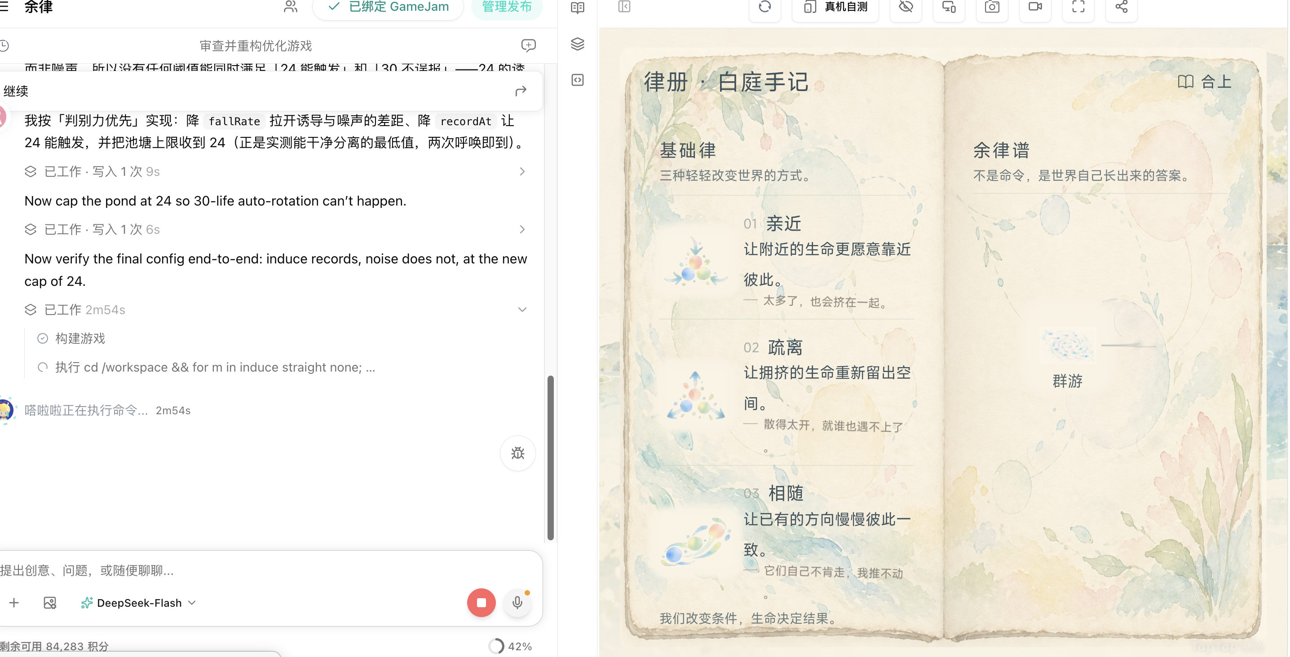
Task: Take a screenshot with the camera icon
Action: pyautogui.click(x=992, y=7)
